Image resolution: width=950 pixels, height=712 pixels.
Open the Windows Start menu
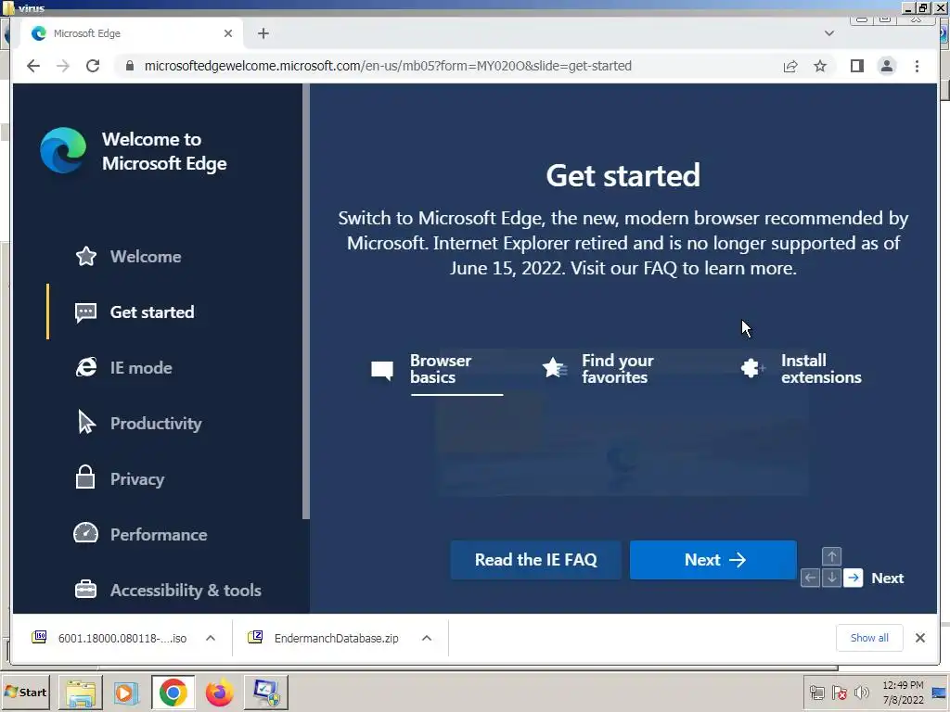coord(25,692)
